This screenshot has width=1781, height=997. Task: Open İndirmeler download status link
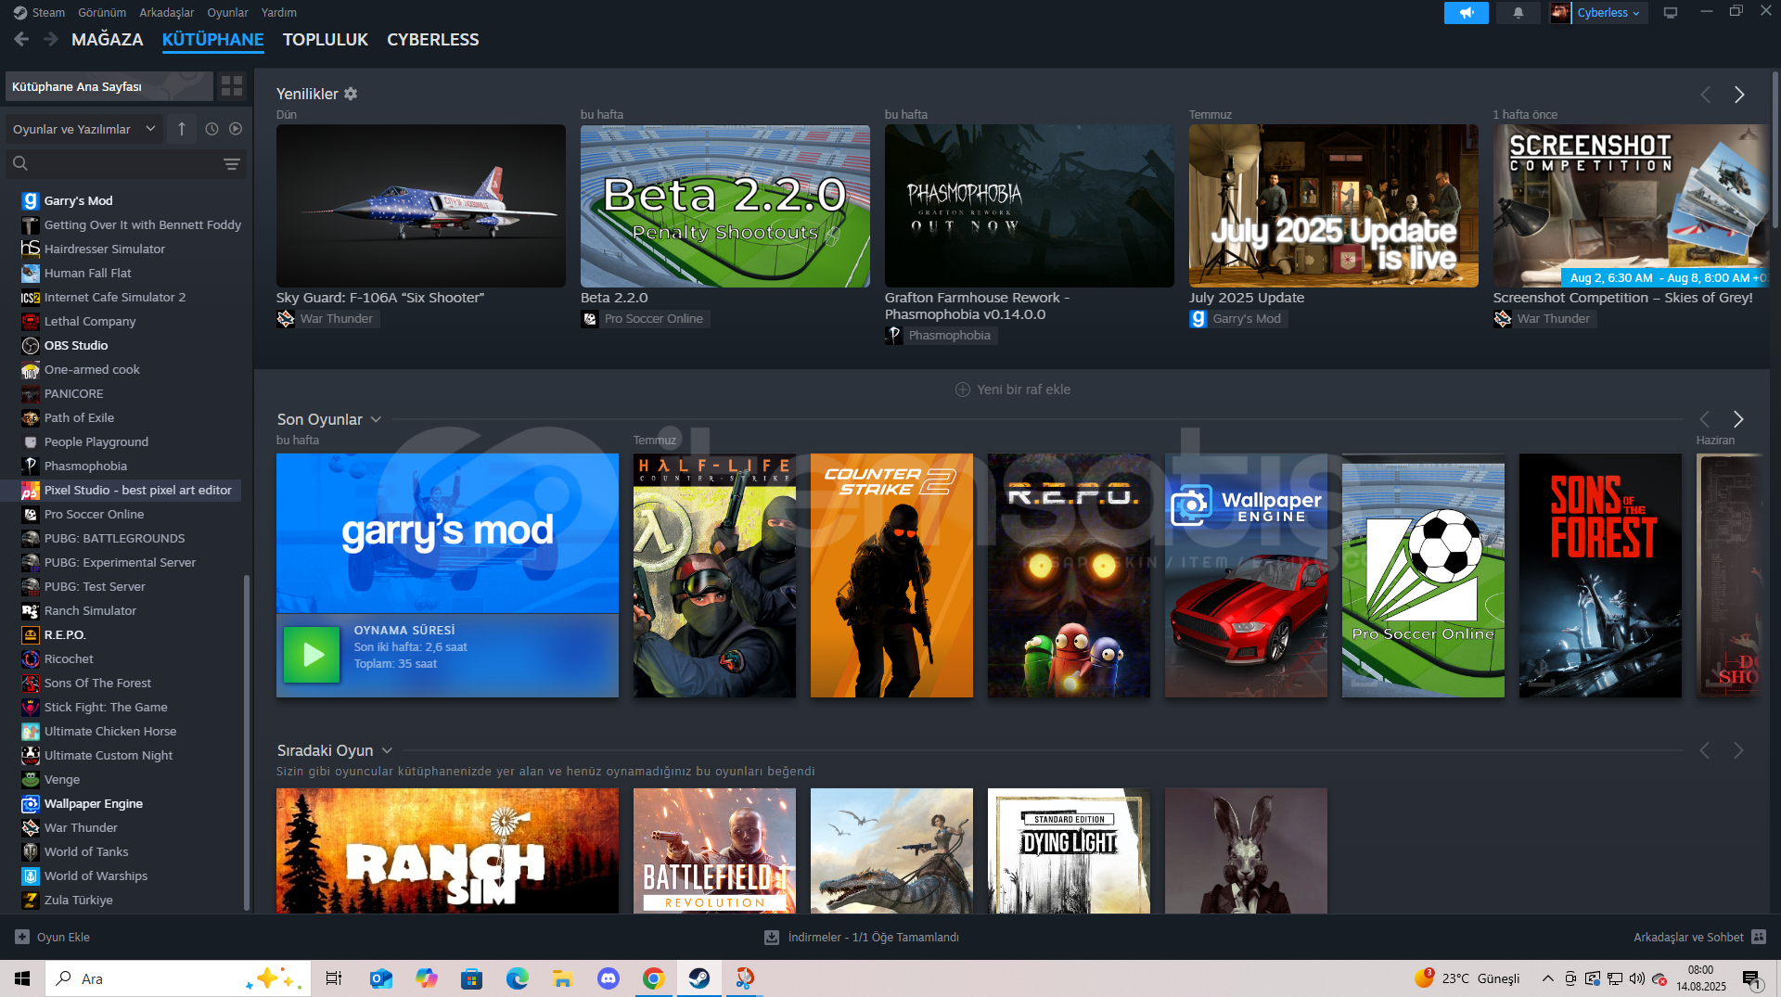click(x=872, y=937)
